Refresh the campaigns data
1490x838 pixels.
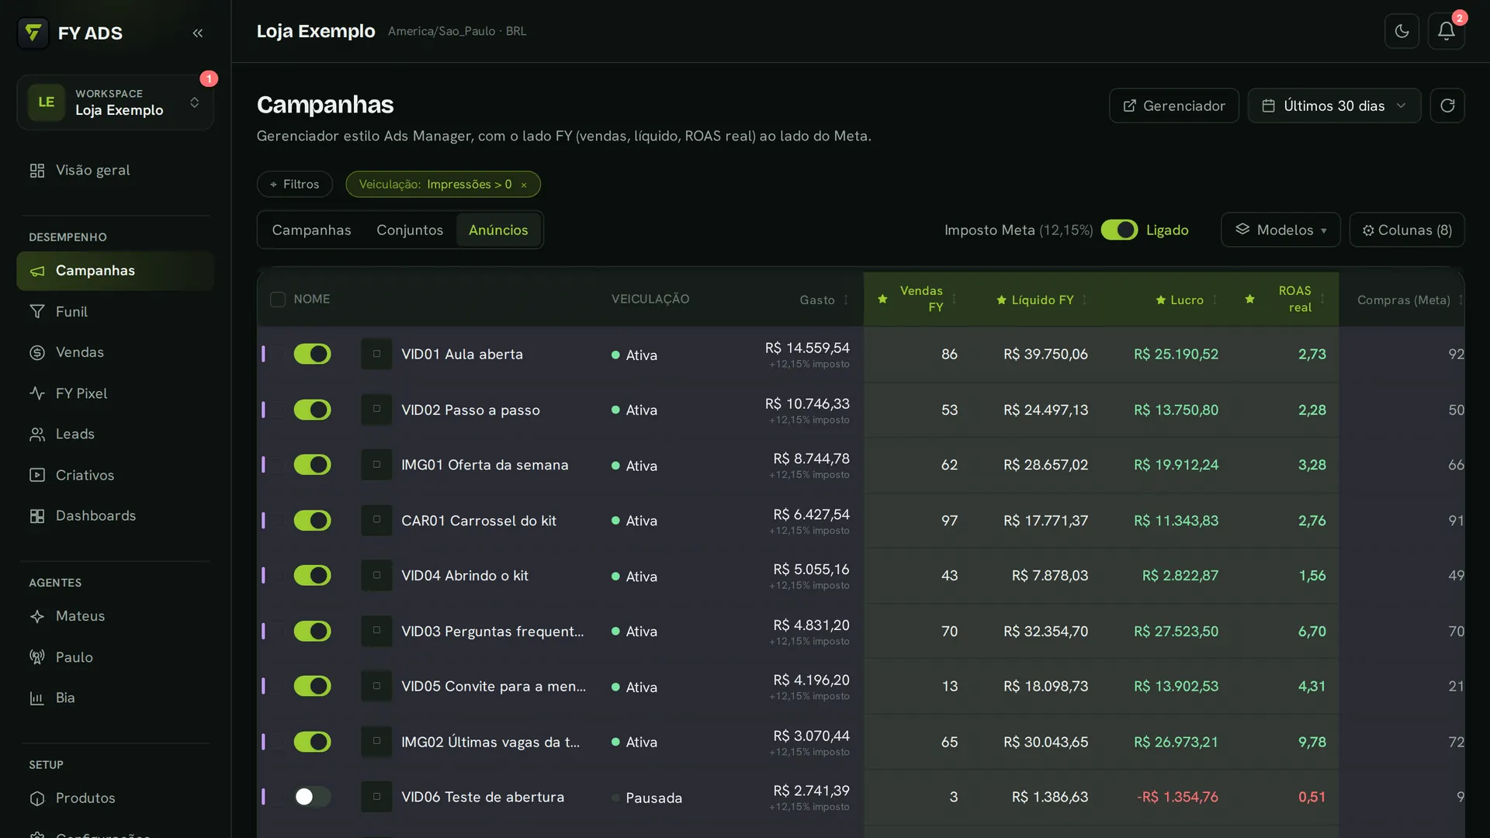point(1447,106)
